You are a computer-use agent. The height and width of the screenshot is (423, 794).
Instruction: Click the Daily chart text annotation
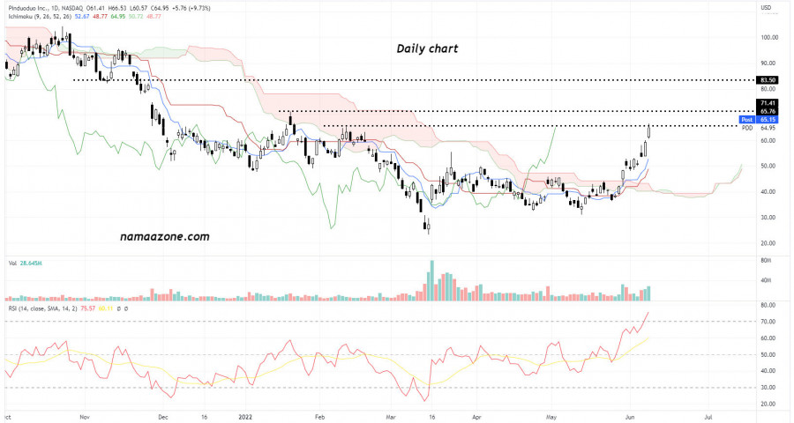tap(427, 48)
